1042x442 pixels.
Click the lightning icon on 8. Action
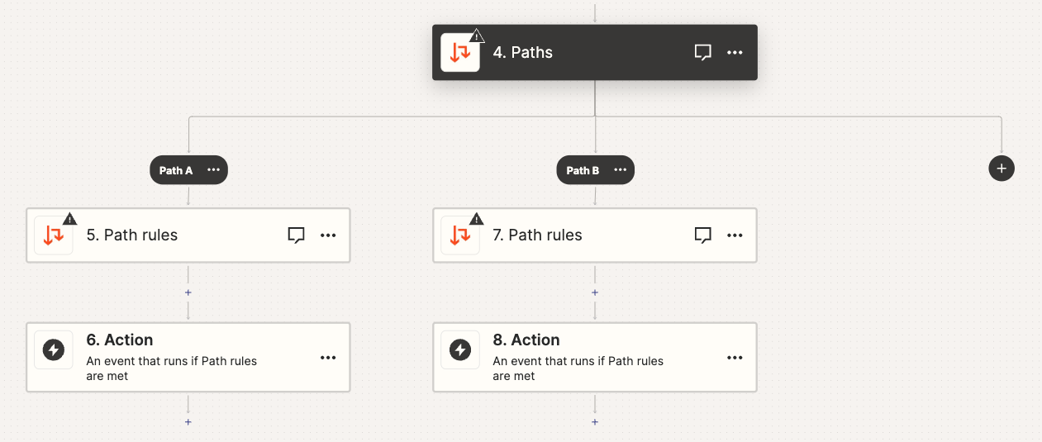pos(460,350)
